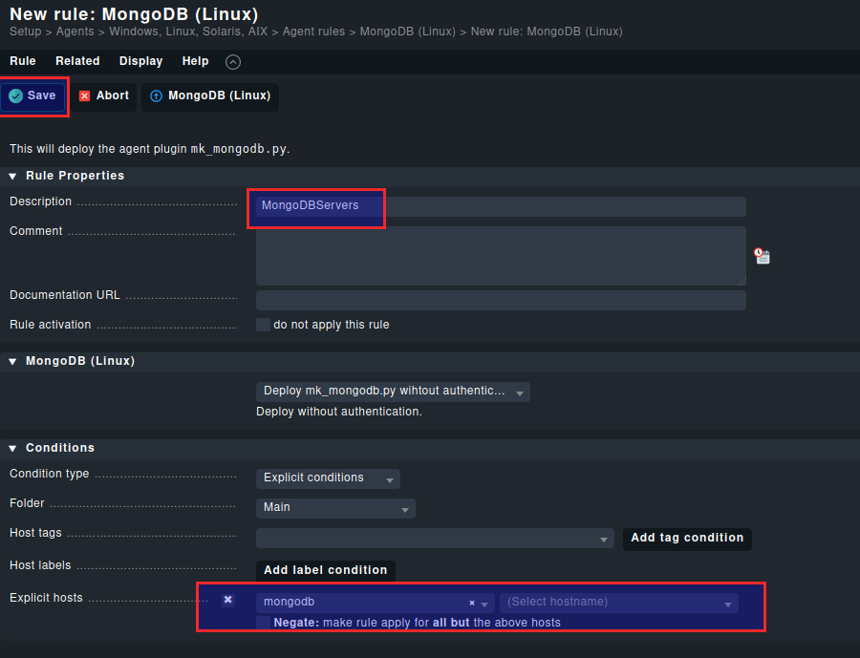Clear the mongodb host selection
The image size is (860, 658).
pos(472,603)
